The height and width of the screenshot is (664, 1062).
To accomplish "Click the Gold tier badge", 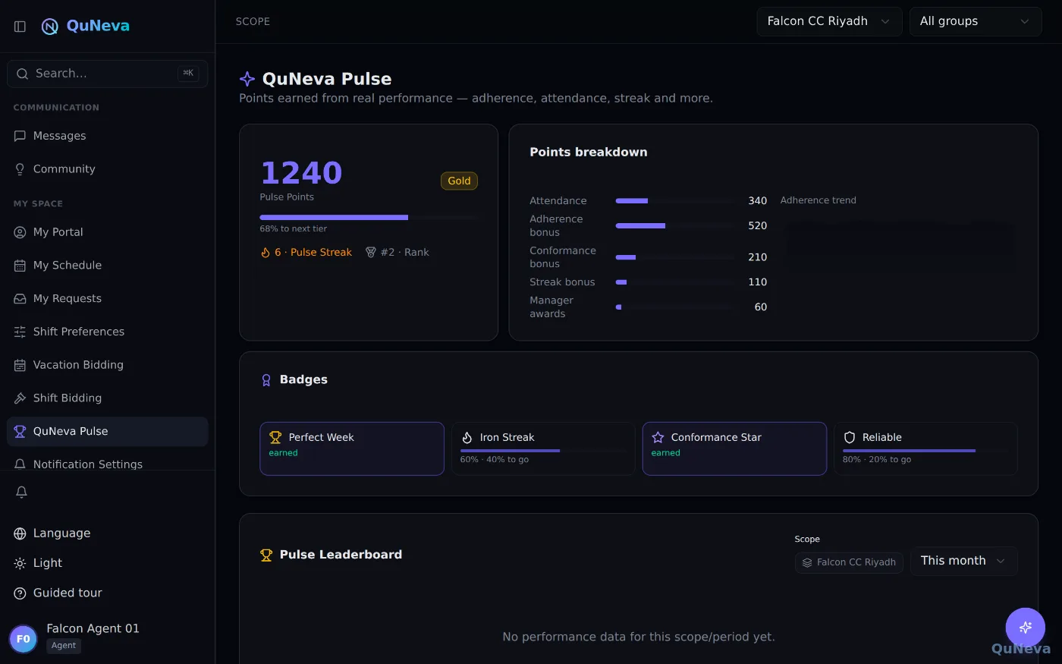I will click(459, 181).
